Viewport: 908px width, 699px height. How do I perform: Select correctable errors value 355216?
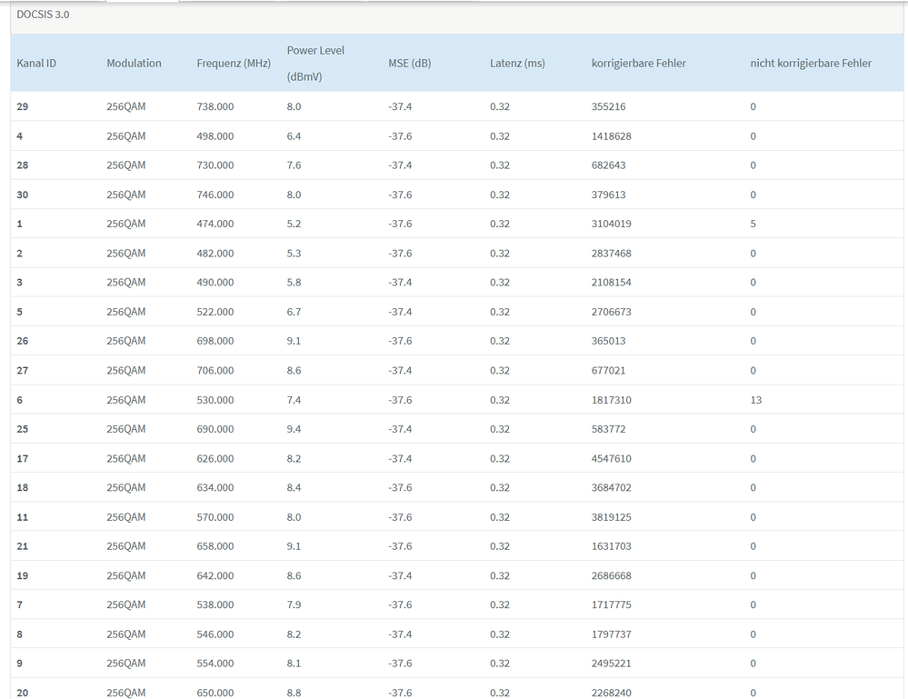(x=609, y=106)
